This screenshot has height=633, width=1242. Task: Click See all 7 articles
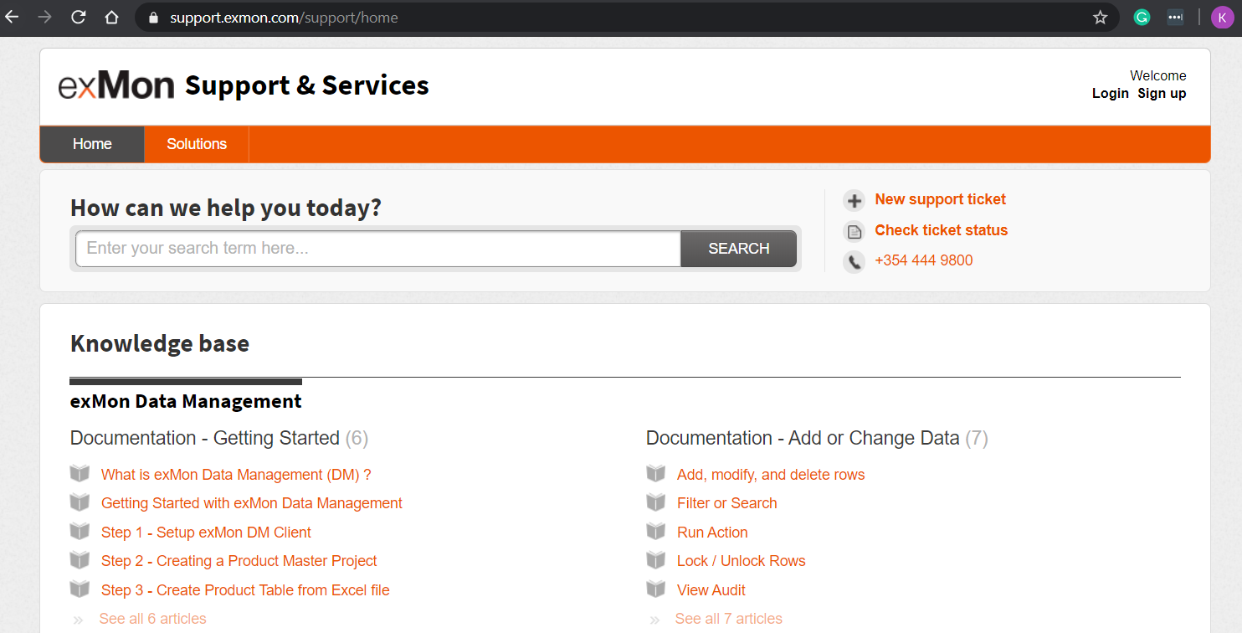(x=728, y=619)
